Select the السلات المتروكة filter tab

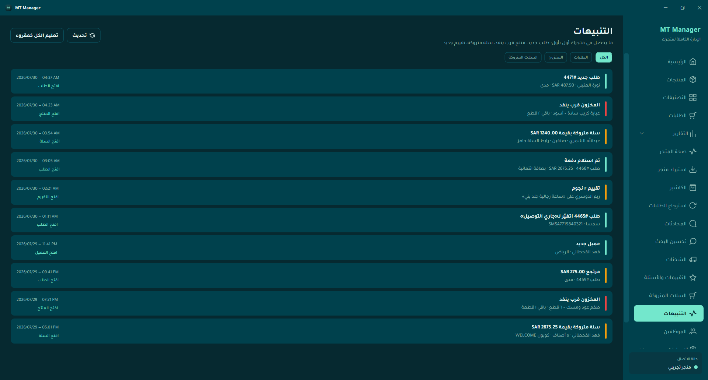[523, 57]
